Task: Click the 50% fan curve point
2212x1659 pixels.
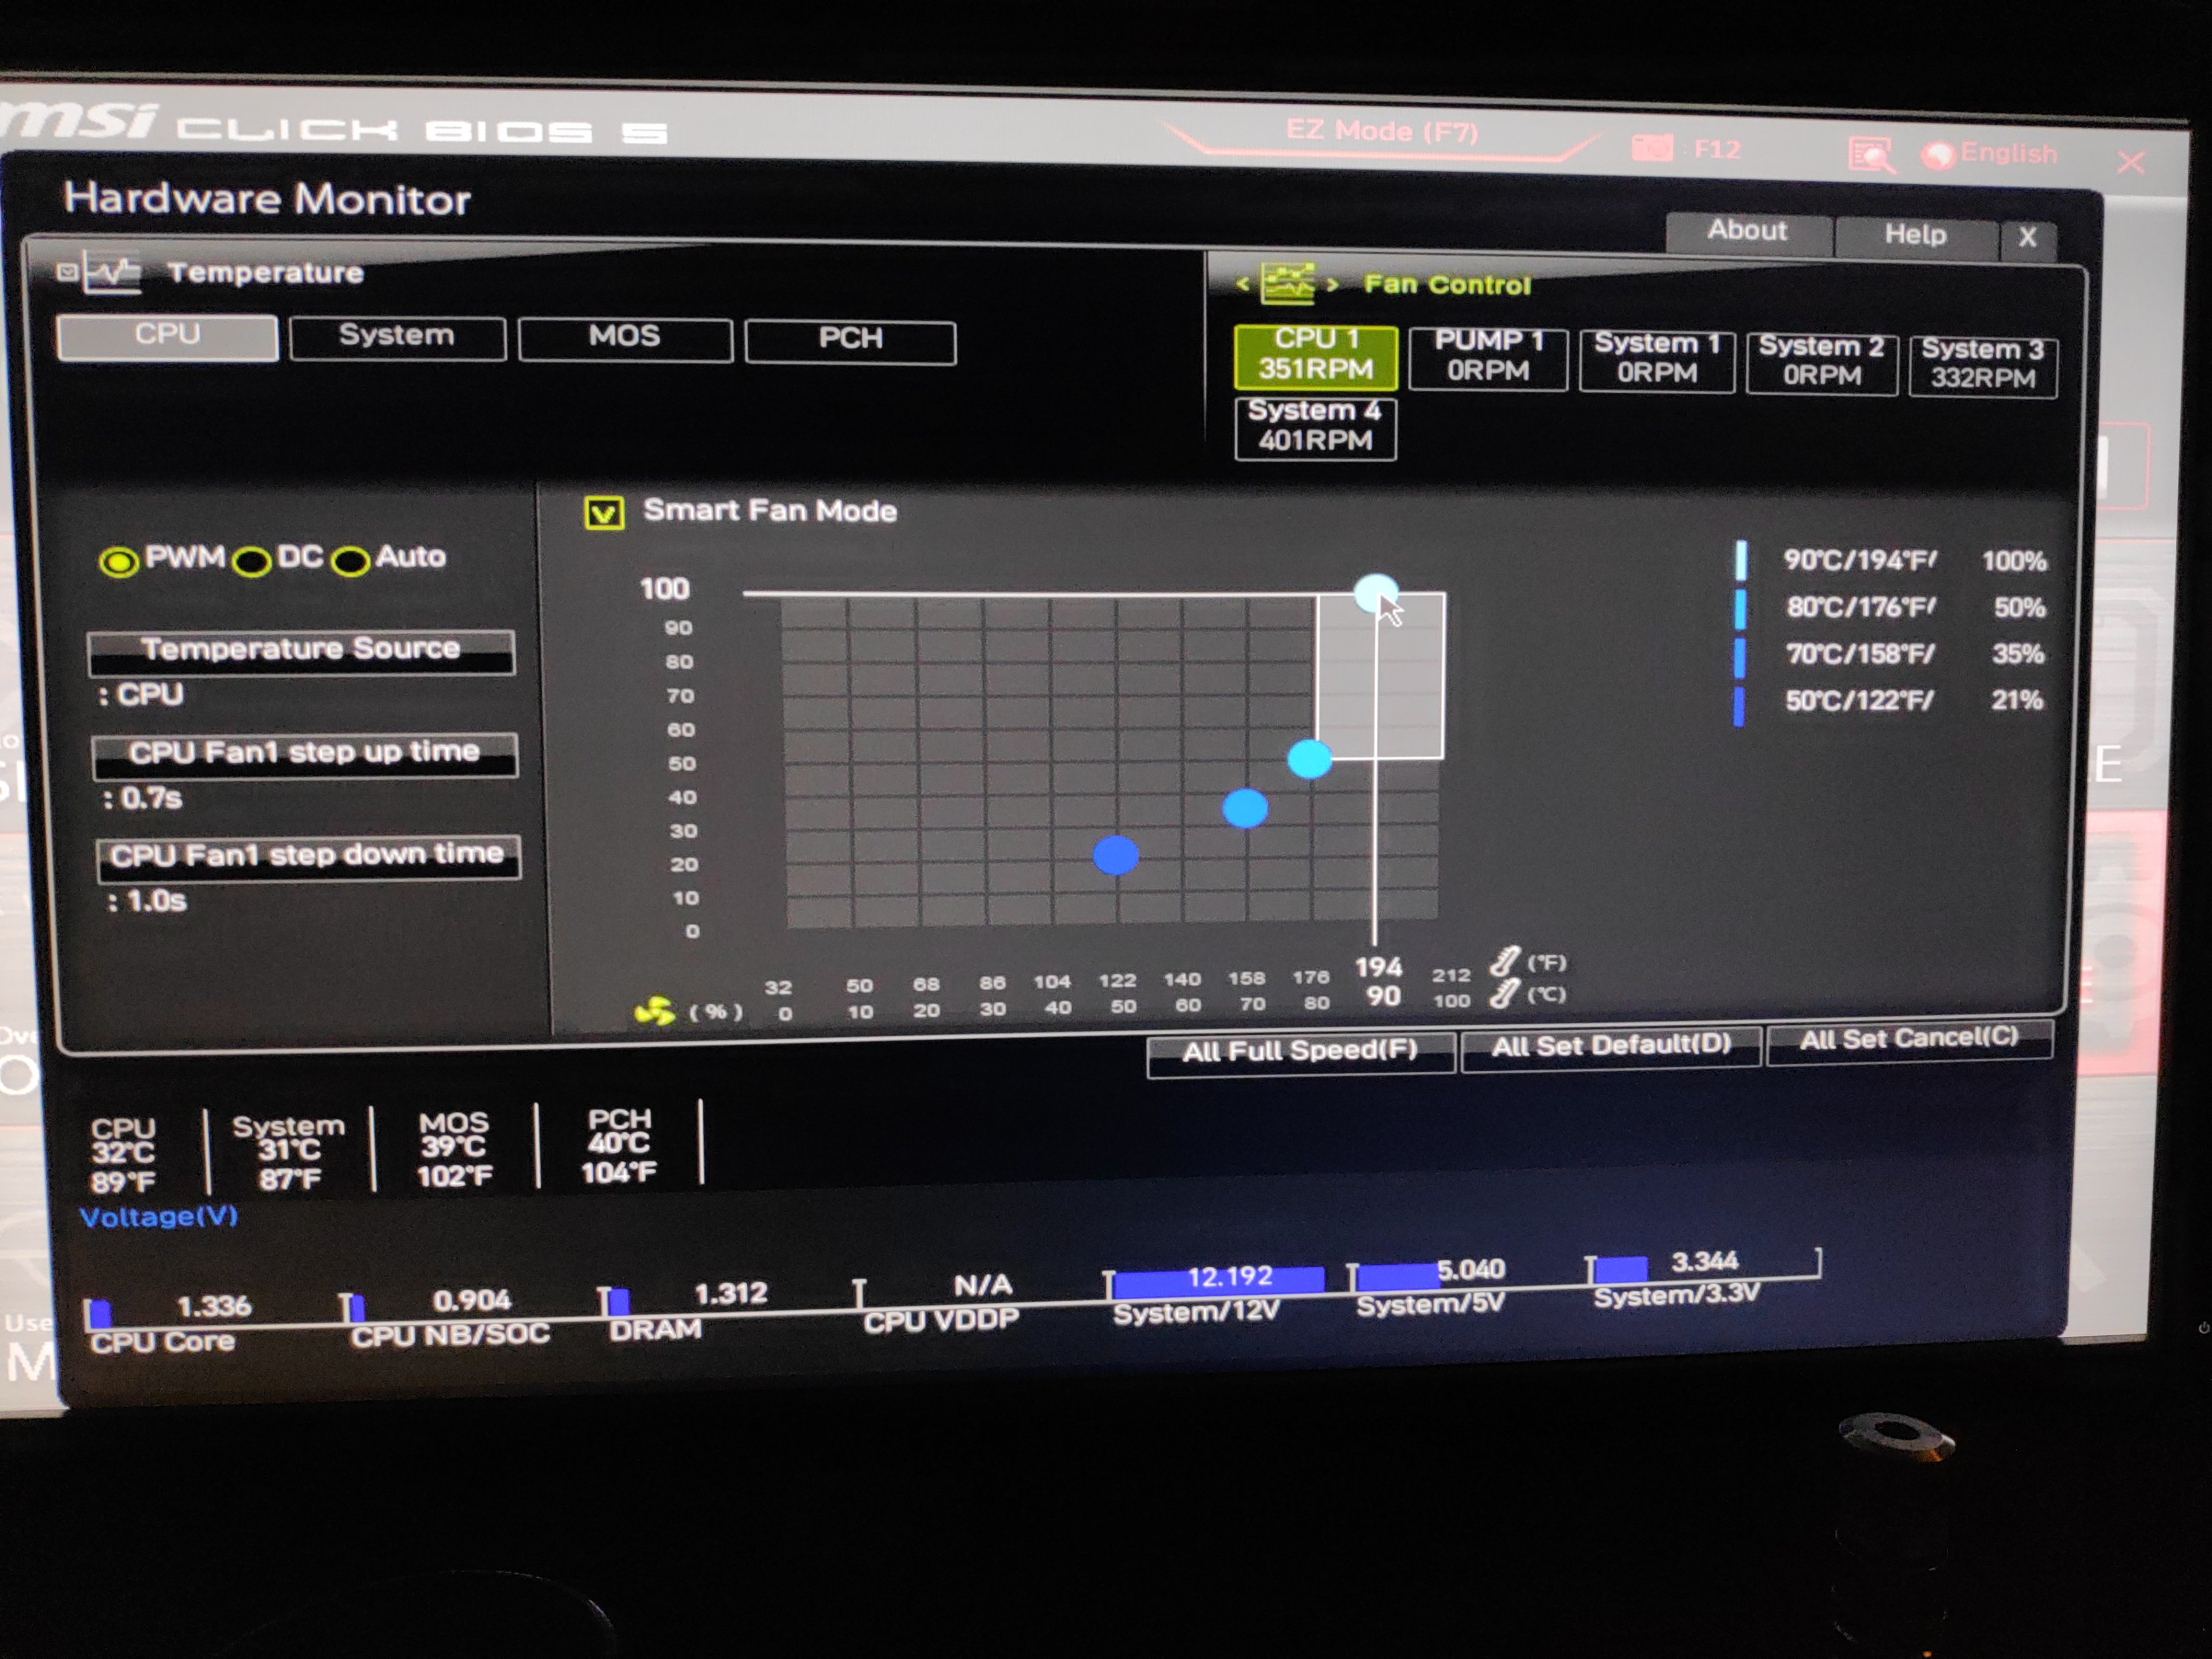Action: pyautogui.click(x=1309, y=759)
